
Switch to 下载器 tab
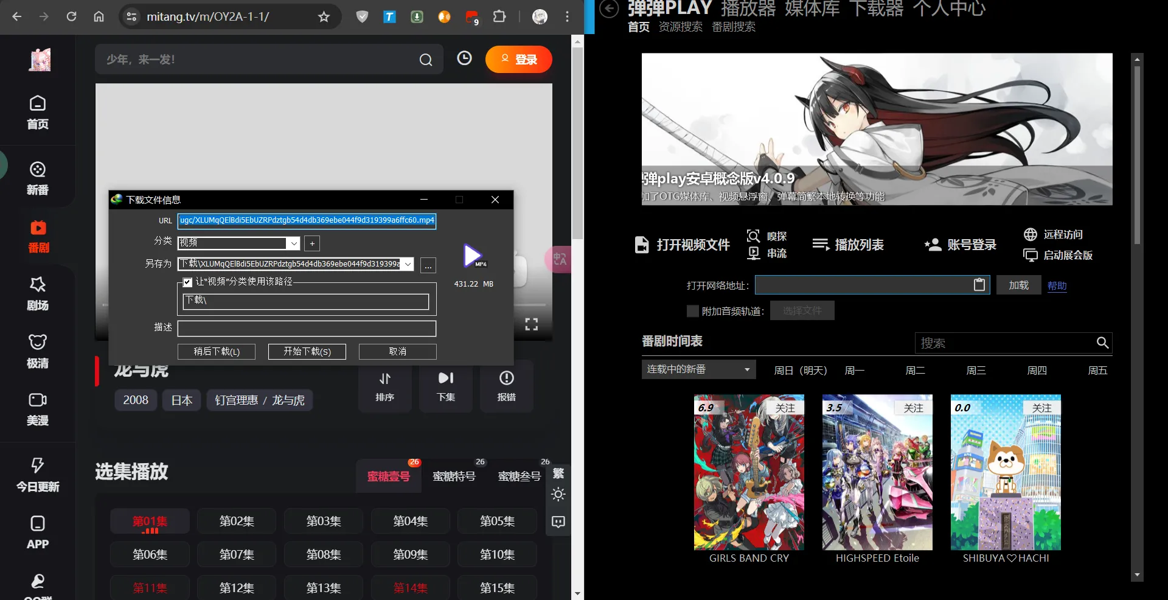pos(876,8)
